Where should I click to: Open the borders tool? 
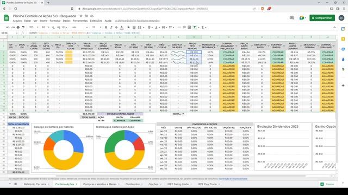point(134,27)
